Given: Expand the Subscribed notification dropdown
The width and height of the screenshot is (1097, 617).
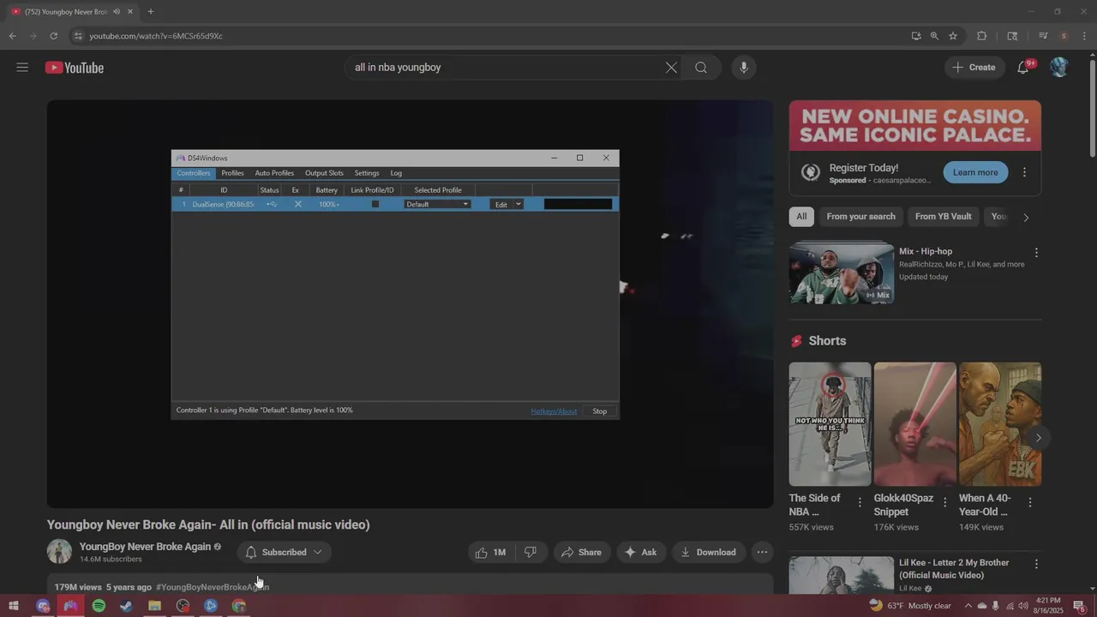Looking at the screenshot, I should (x=285, y=552).
